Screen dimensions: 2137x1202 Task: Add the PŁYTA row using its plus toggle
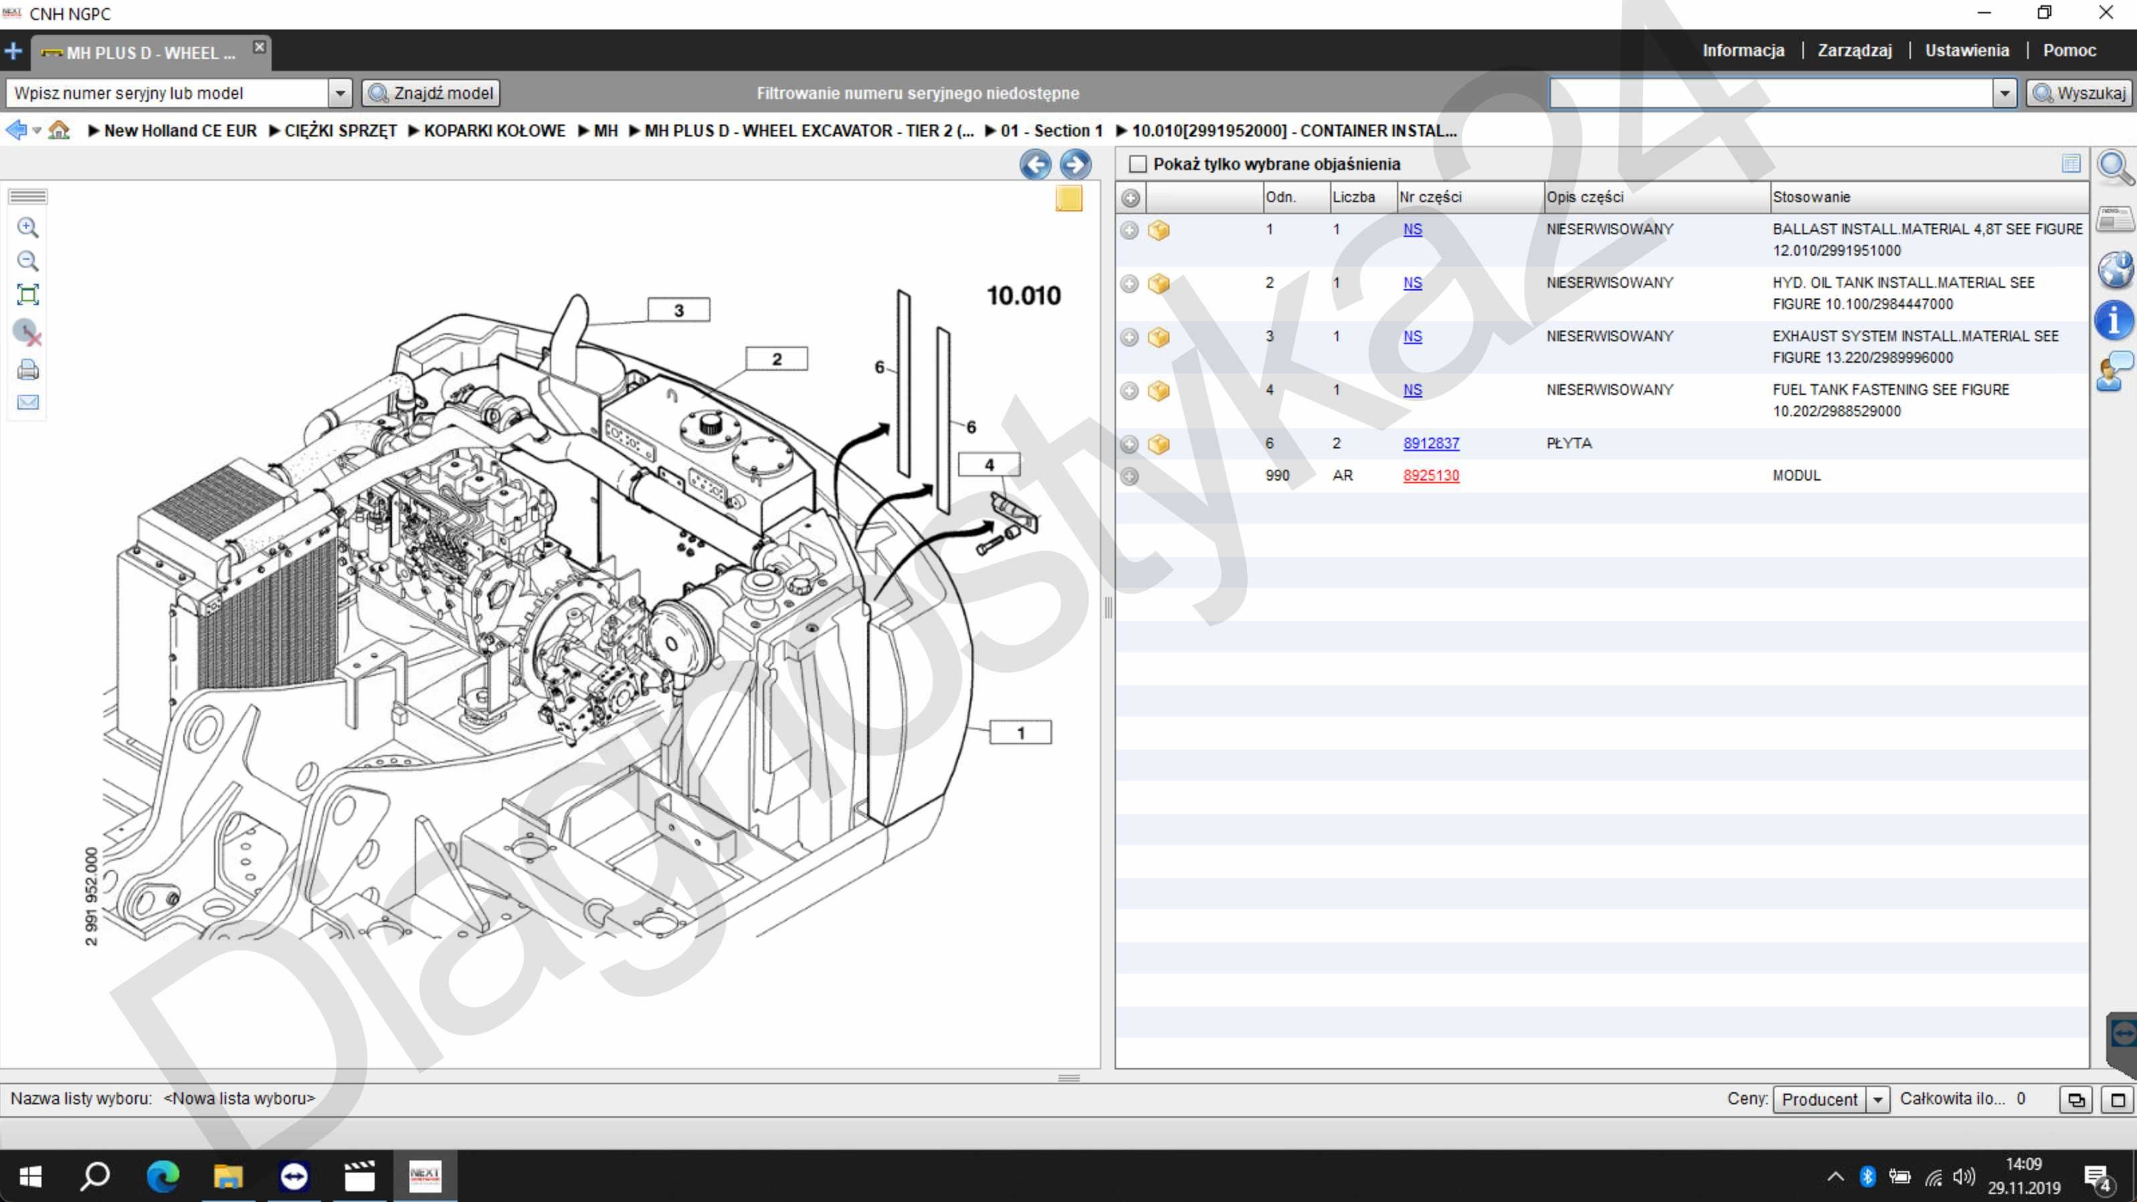point(1129,444)
